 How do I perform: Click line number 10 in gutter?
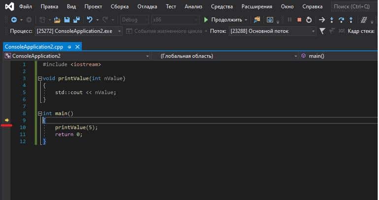[x=23, y=128]
